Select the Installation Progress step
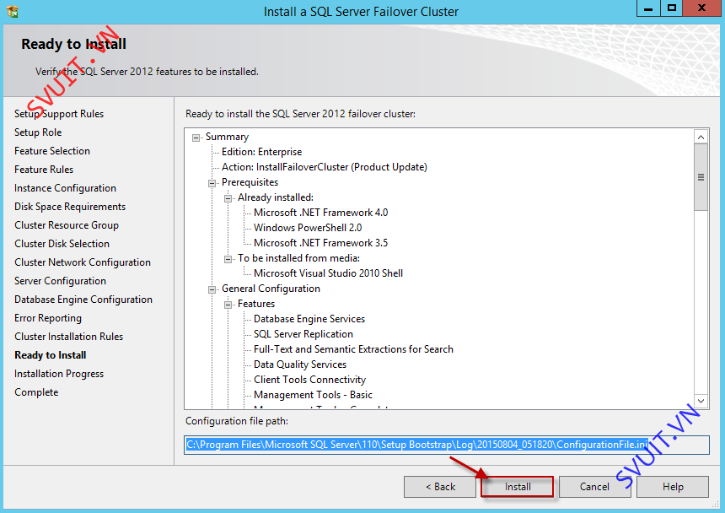 (x=59, y=374)
